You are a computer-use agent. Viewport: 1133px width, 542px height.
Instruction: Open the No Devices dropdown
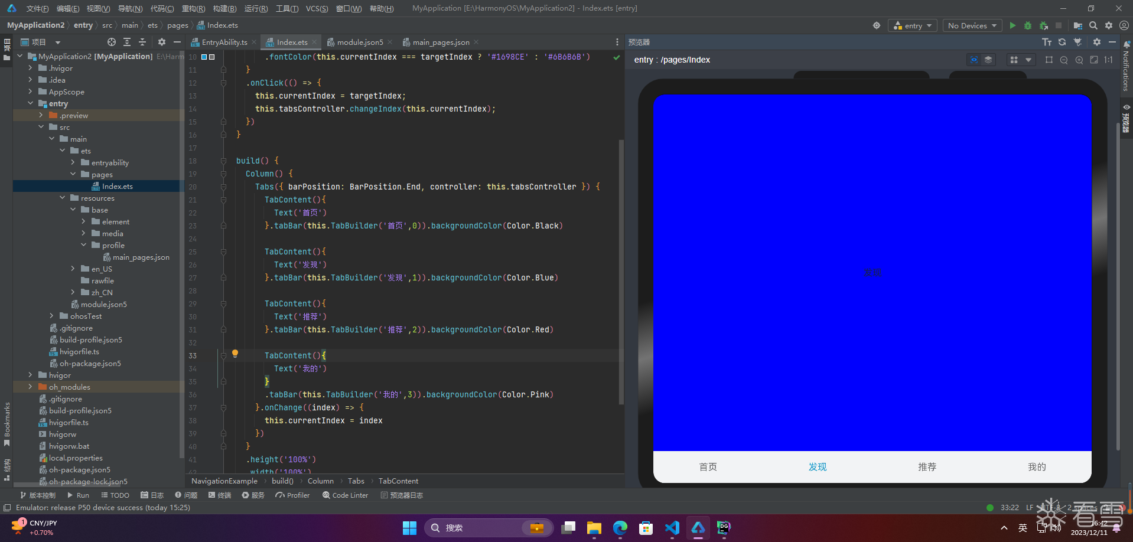pos(972,25)
